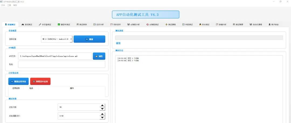Click the 应用名称 column header
Viewport: 291px width, 123px height.
[x=16, y=88]
